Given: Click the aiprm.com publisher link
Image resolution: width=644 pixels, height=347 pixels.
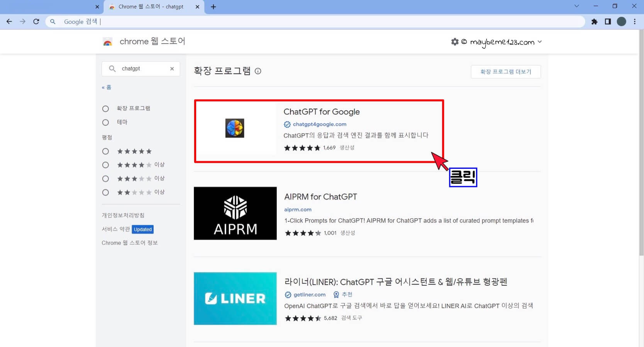Looking at the screenshot, I should tap(298, 209).
